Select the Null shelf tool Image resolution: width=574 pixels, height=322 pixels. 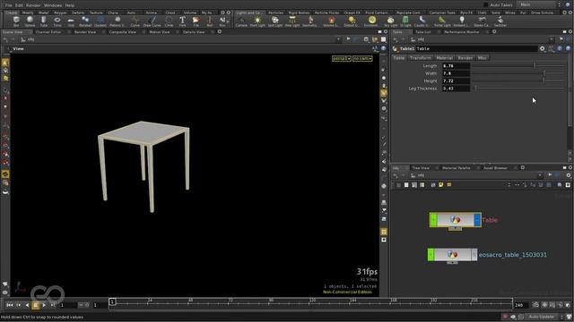[209, 21]
